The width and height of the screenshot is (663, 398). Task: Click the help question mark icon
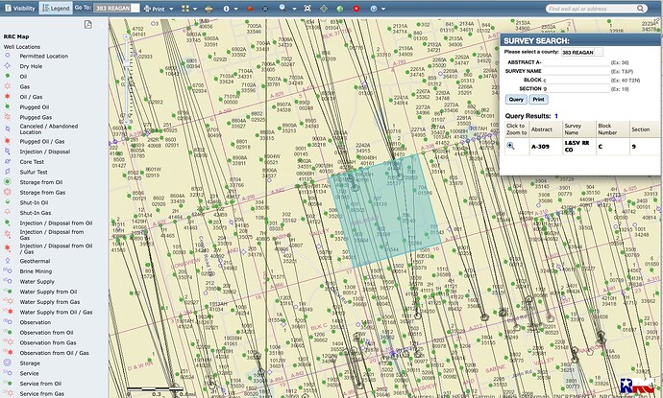[x=374, y=9]
